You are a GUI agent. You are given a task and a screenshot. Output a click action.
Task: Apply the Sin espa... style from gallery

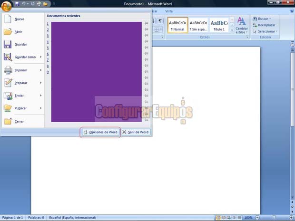198,25
